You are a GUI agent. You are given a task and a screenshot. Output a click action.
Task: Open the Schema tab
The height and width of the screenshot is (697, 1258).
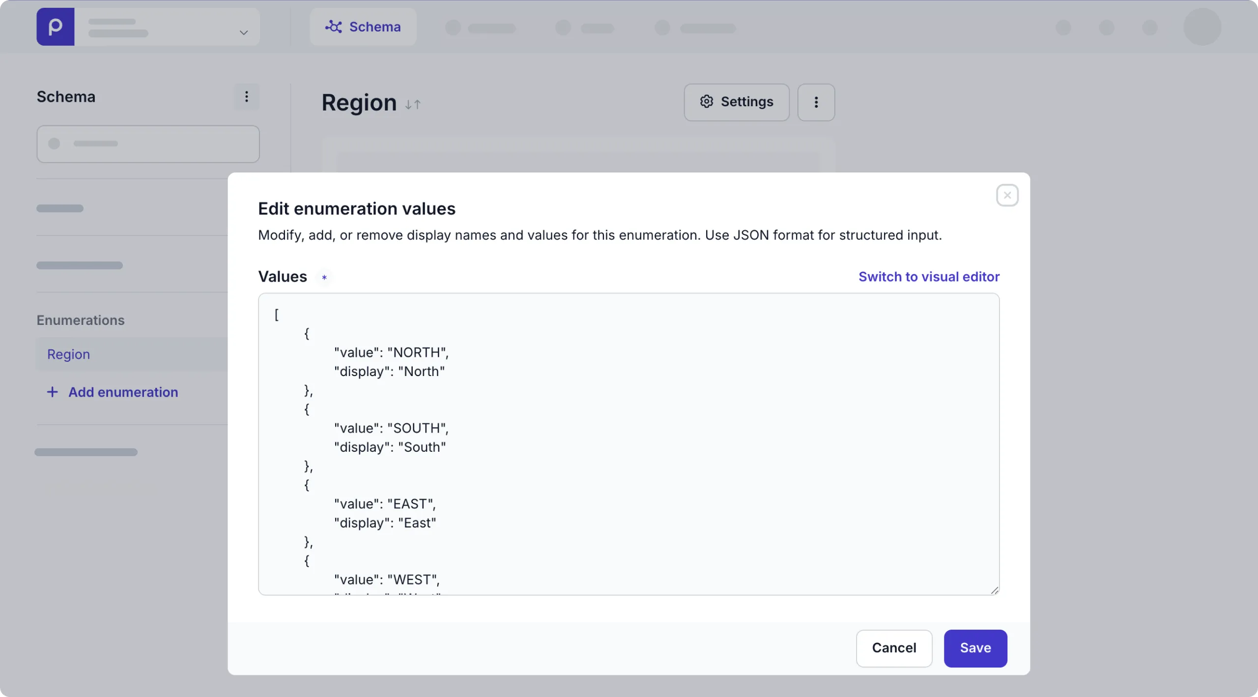(363, 27)
